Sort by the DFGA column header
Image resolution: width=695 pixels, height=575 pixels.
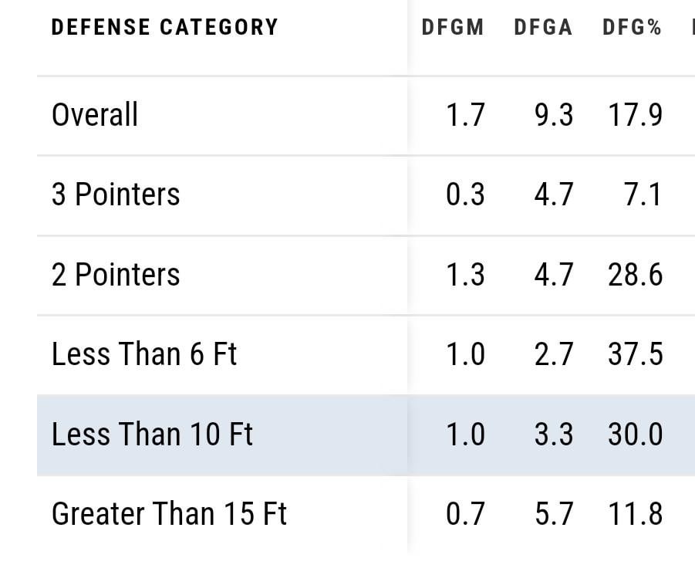543,27
